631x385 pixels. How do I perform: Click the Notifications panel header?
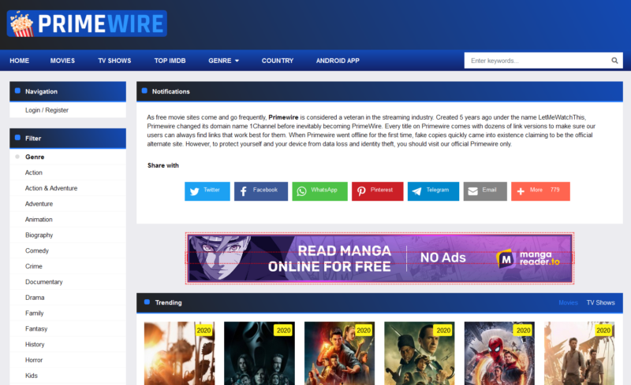click(379, 91)
